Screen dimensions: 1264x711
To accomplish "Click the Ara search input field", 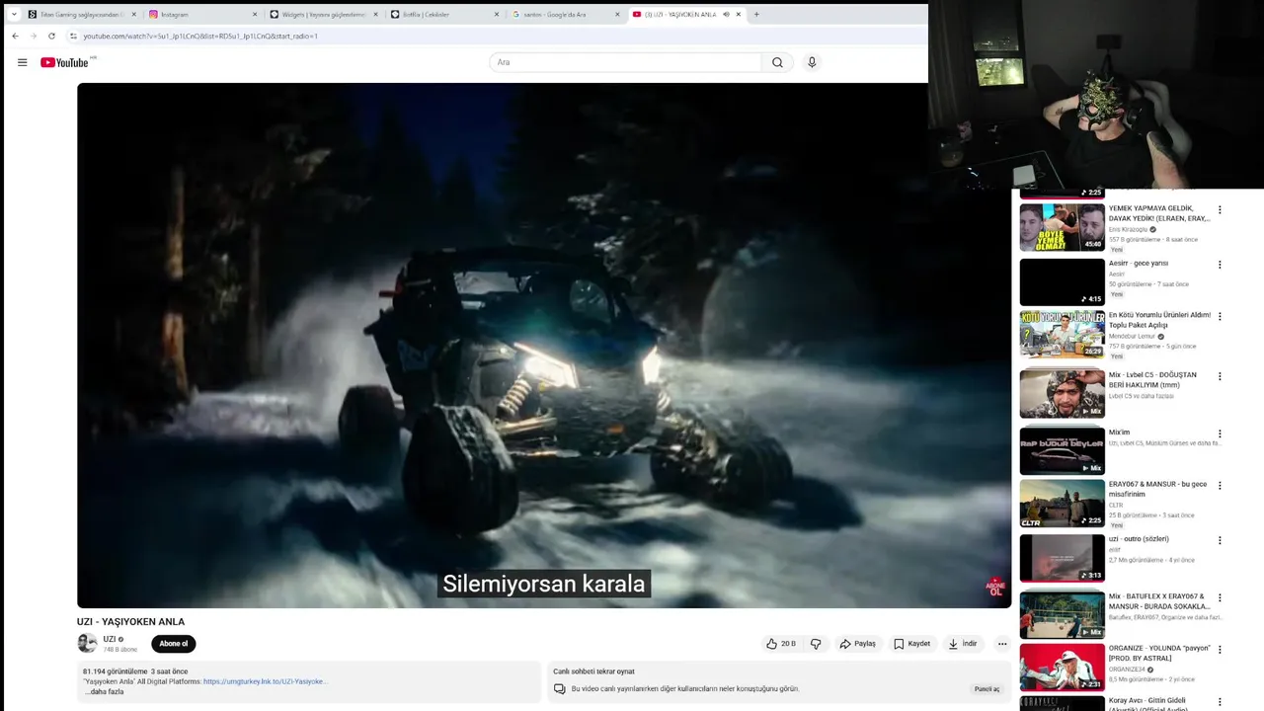I will coord(626,62).
